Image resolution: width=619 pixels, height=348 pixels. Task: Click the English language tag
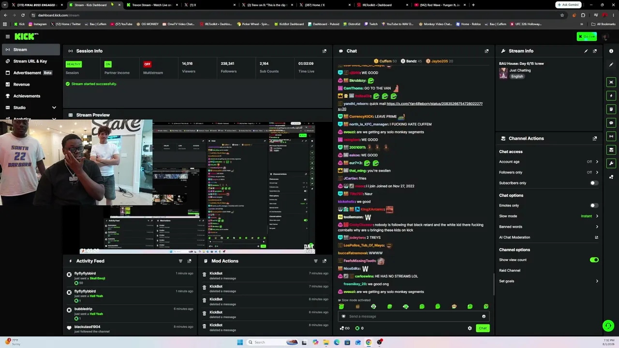[517, 76]
